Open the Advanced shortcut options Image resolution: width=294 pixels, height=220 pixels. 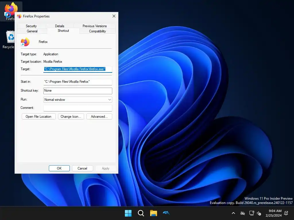(x=99, y=117)
